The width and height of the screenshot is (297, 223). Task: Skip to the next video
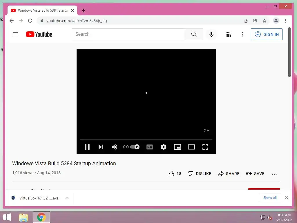pos(101,147)
